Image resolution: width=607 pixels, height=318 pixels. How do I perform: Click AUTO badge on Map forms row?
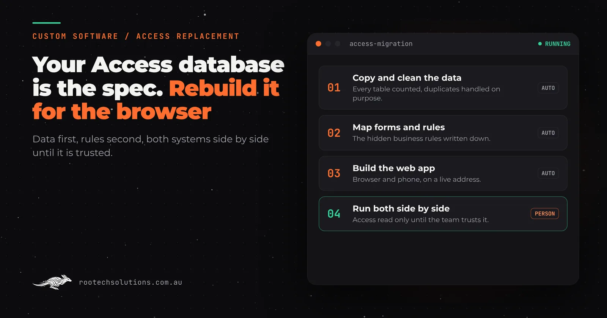(x=548, y=133)
